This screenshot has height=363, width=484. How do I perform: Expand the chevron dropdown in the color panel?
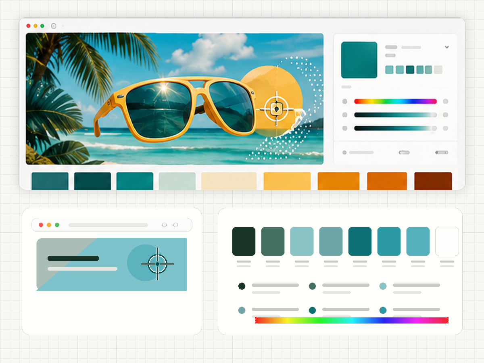pos(447,47)
